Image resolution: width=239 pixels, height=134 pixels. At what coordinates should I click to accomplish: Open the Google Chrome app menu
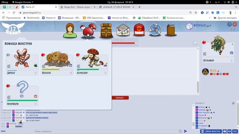coord(22,2)
